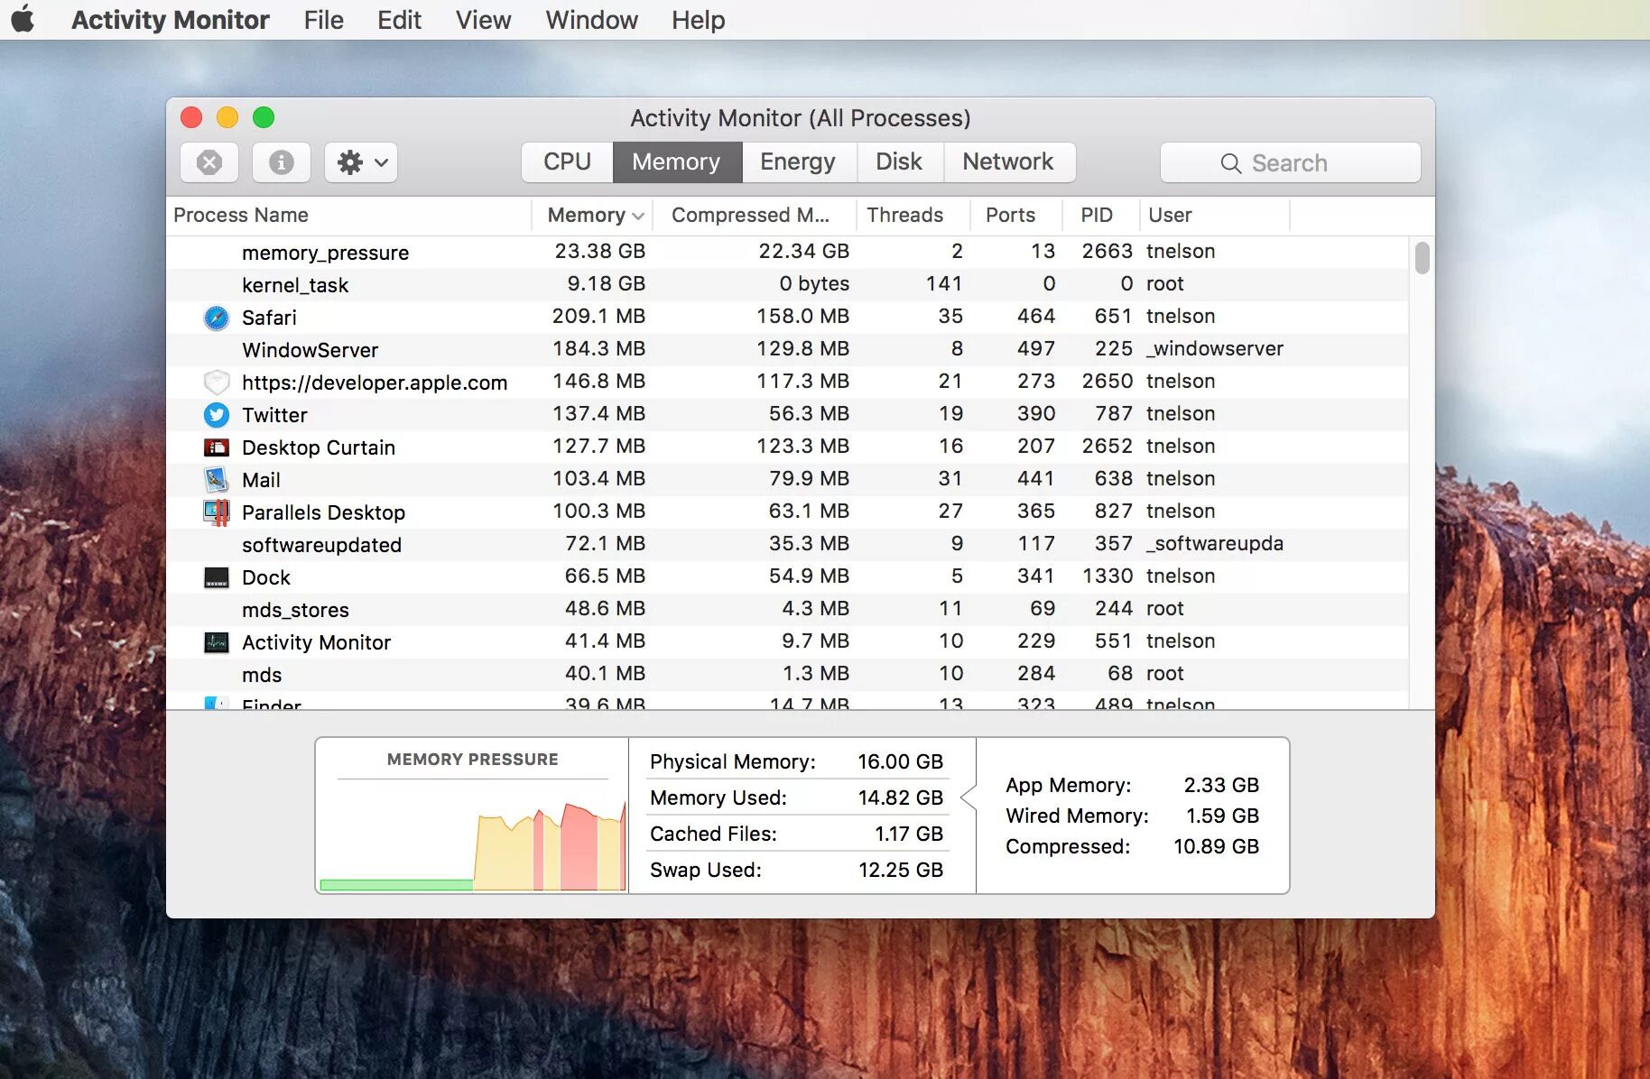Click the Activity Monitor process icon
Viewport: 1650px width, 1079px height.
(x=217, y=642)
